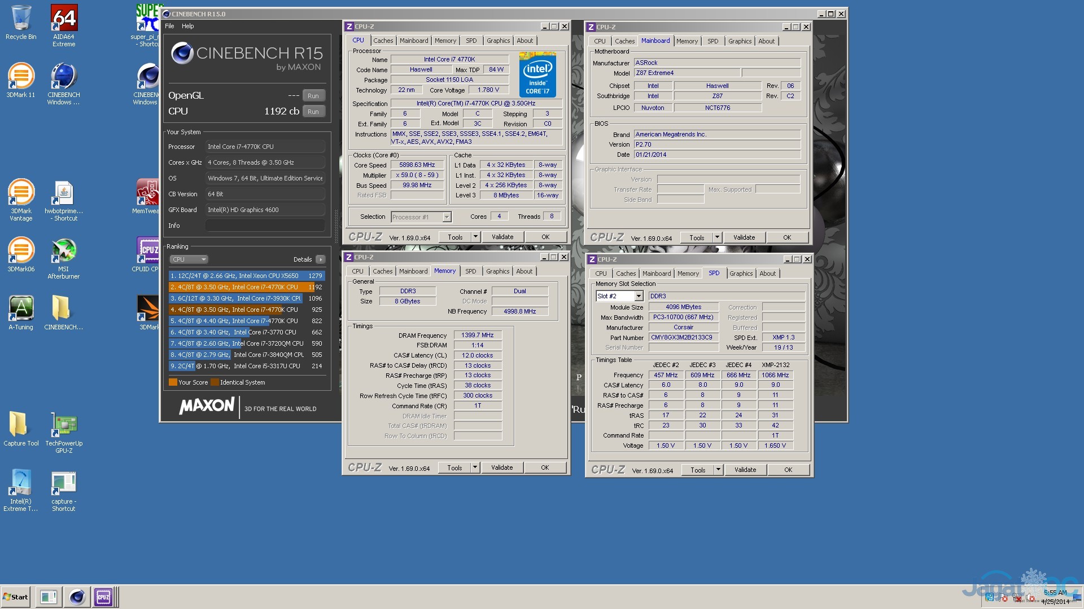Launch MSI Afterburner desktop icon
This screenshot has height=609, width=1084.
[x=64, y=258]
